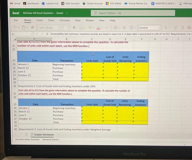
Task: Expand the file name dropdown chevron
Action: pyautogui.click(x=67, y=13)
